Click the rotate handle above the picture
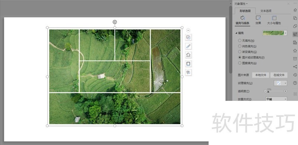Screen dimensions: 298x145 [115, 22]
